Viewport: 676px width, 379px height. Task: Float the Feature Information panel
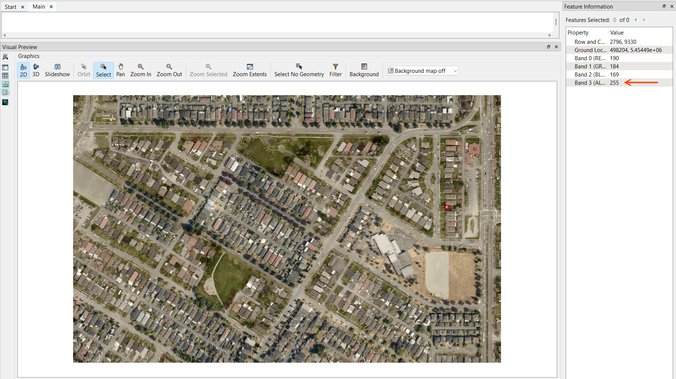tap(664, 6)
